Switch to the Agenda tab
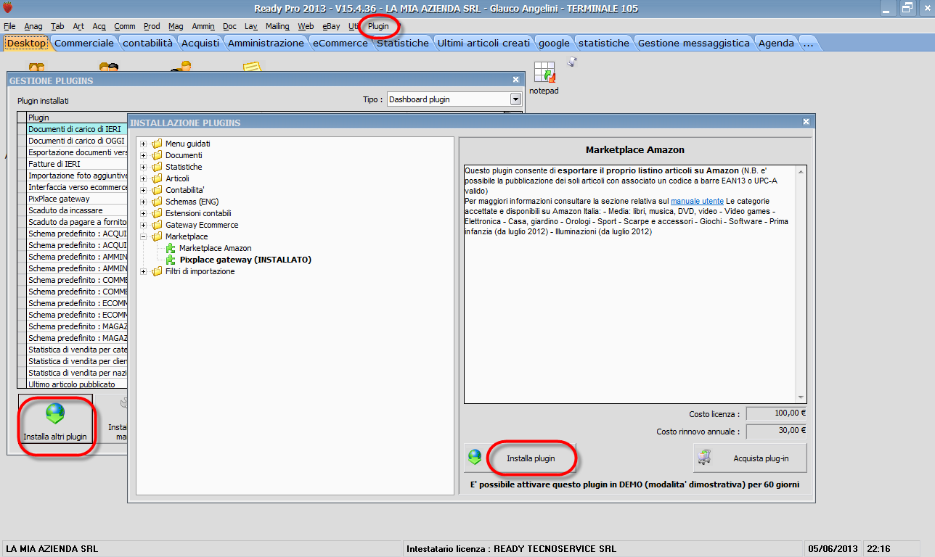Screen dimensions: 935x557 coord(776,43)
